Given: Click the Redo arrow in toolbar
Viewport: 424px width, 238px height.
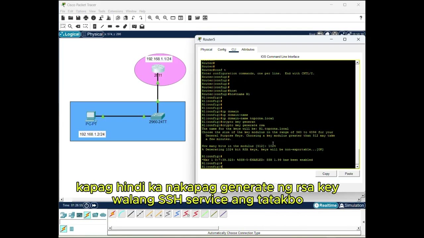Looking at the screenshot, I should (x=141, y=18).
